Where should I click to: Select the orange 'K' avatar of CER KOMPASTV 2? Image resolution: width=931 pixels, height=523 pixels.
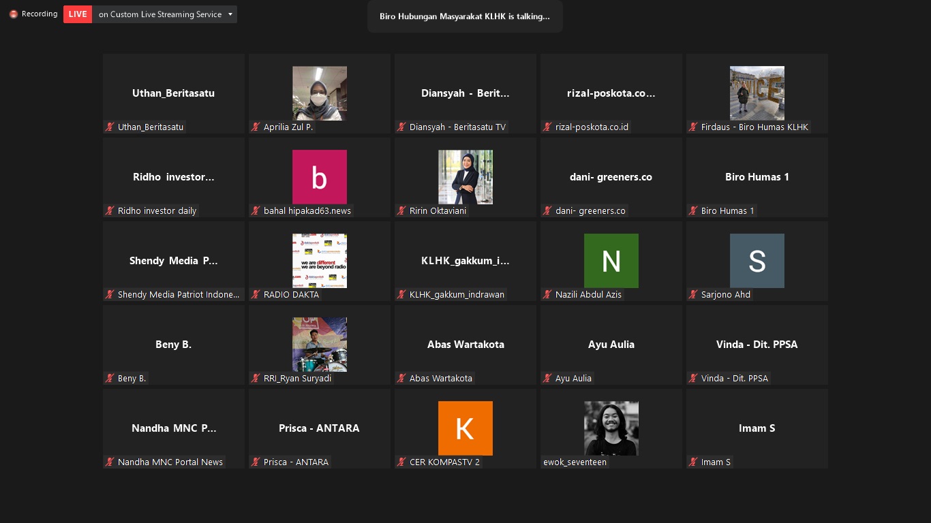tap(465, 428)
